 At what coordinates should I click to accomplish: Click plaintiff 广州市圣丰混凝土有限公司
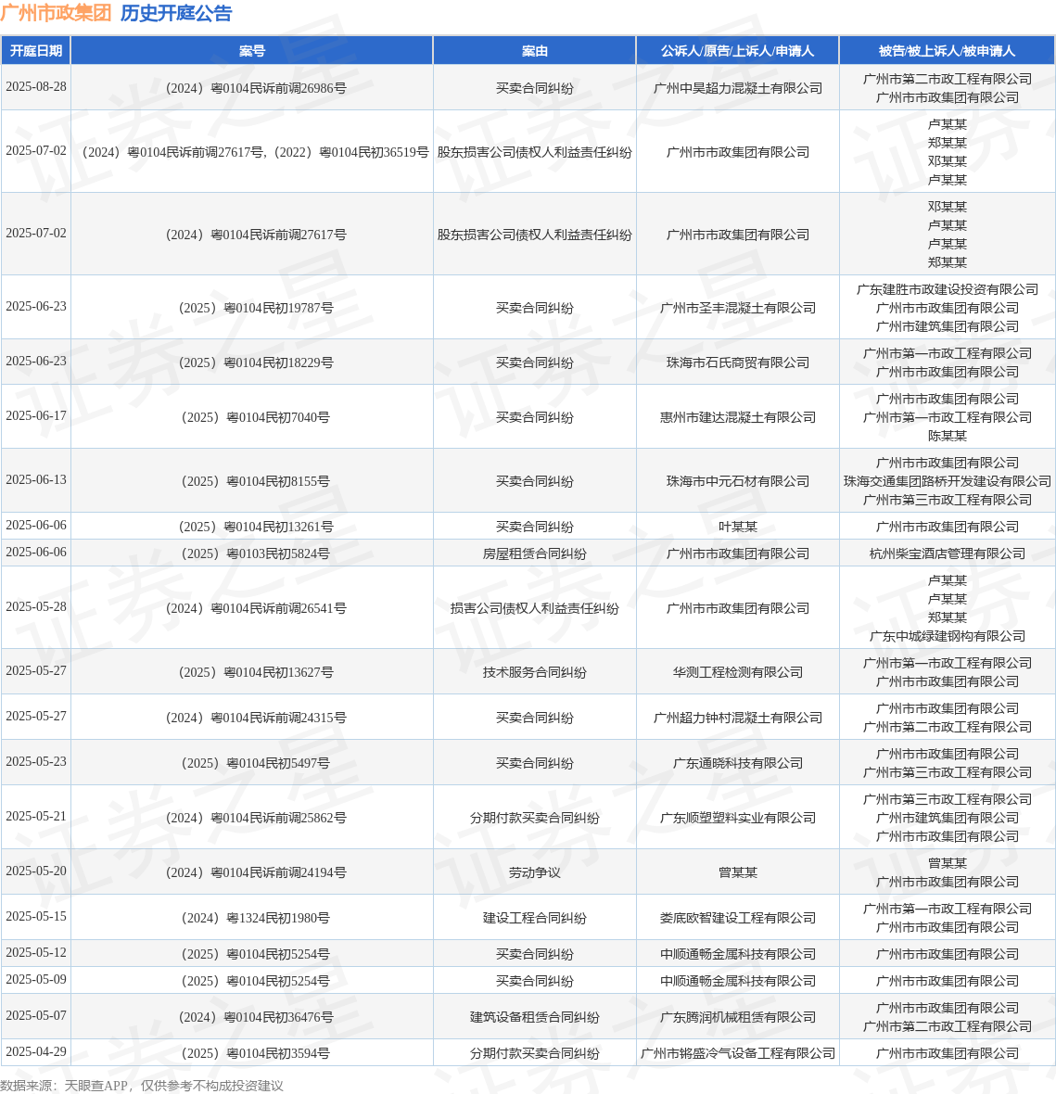tap(737, 308)
